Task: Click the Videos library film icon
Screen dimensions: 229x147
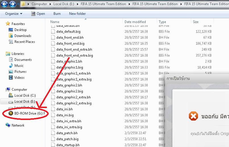Action: pyautogui.click(x=11, y=78)
